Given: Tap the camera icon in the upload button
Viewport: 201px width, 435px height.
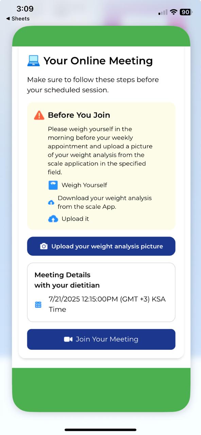Looking at the screenshot, I should pyautogui.click(x=44, y=246).
